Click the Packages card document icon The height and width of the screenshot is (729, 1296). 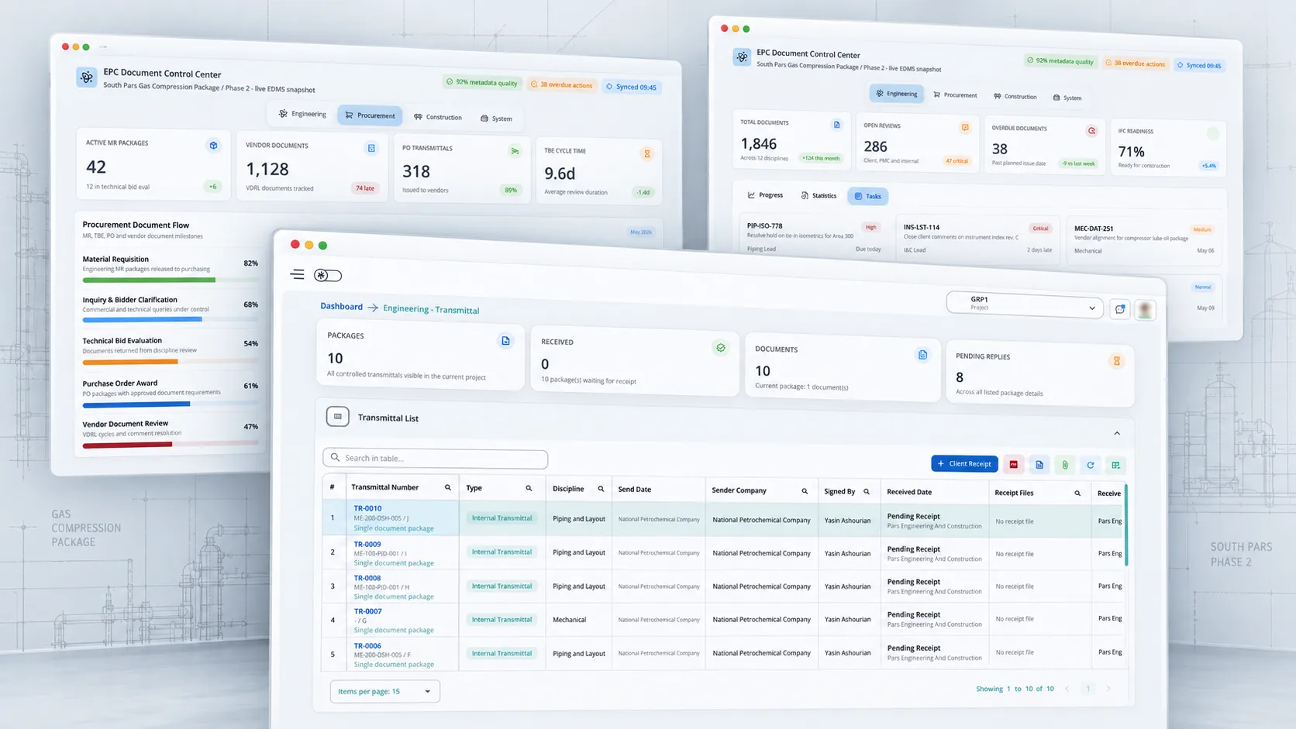(x=505, y=341)
